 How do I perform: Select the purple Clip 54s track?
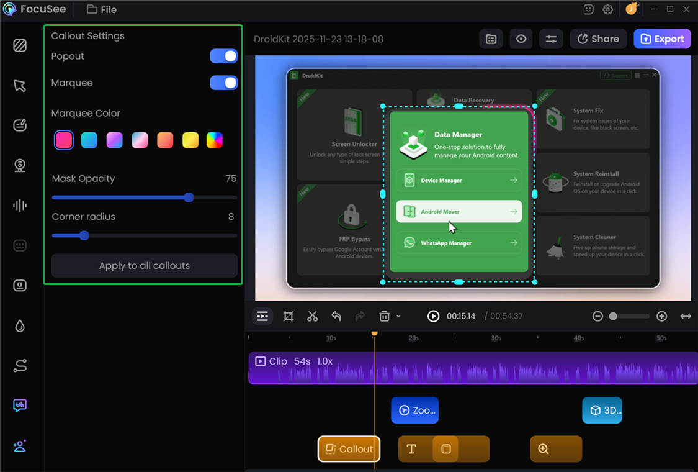[473, 368]
